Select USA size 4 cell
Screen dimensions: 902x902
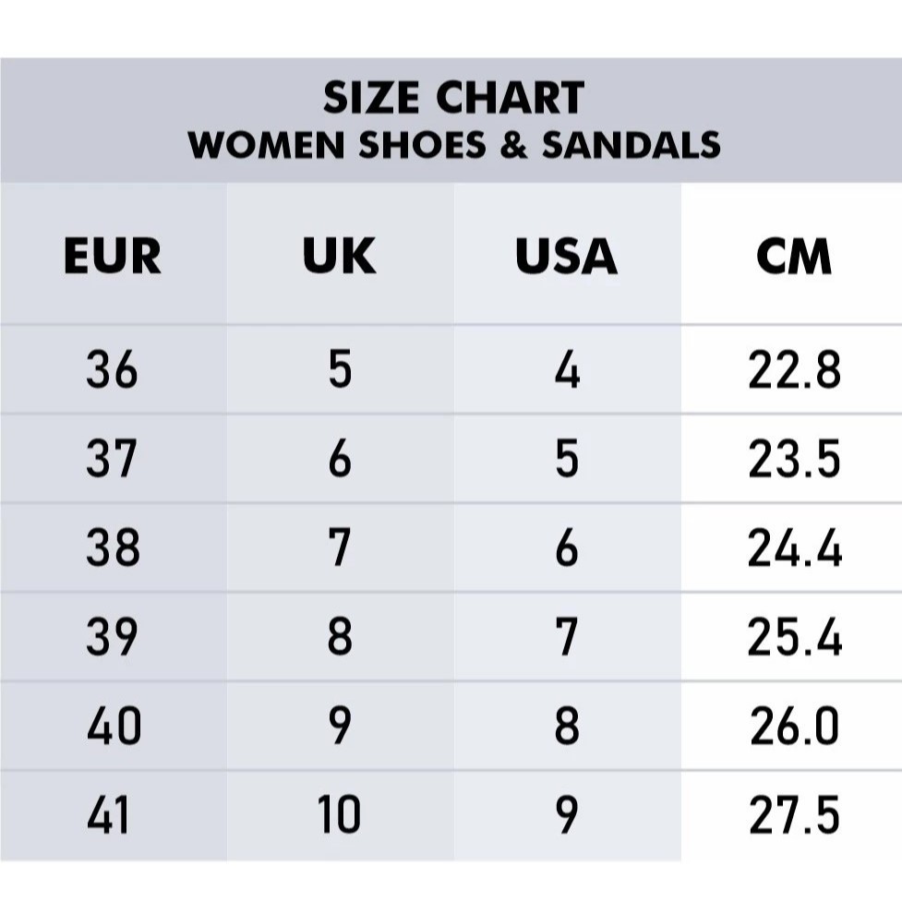click(567, 371)
